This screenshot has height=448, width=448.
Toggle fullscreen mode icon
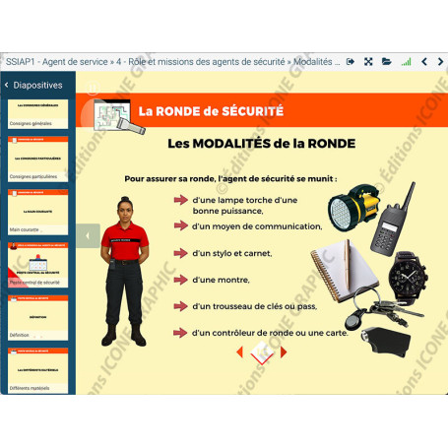tap(368, 62)
